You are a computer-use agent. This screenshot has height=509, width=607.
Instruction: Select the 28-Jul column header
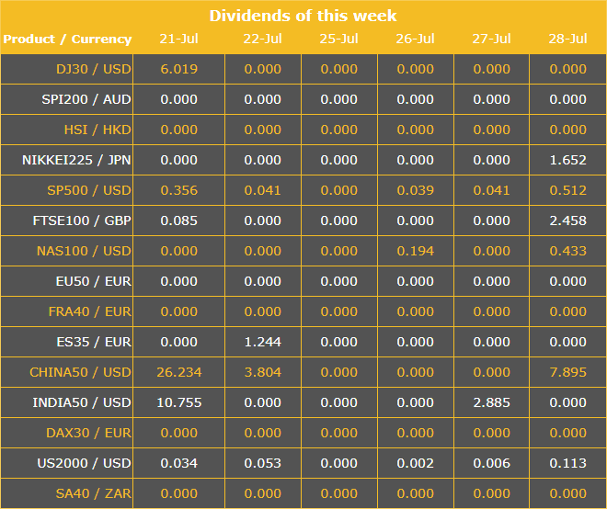(567, 40)
